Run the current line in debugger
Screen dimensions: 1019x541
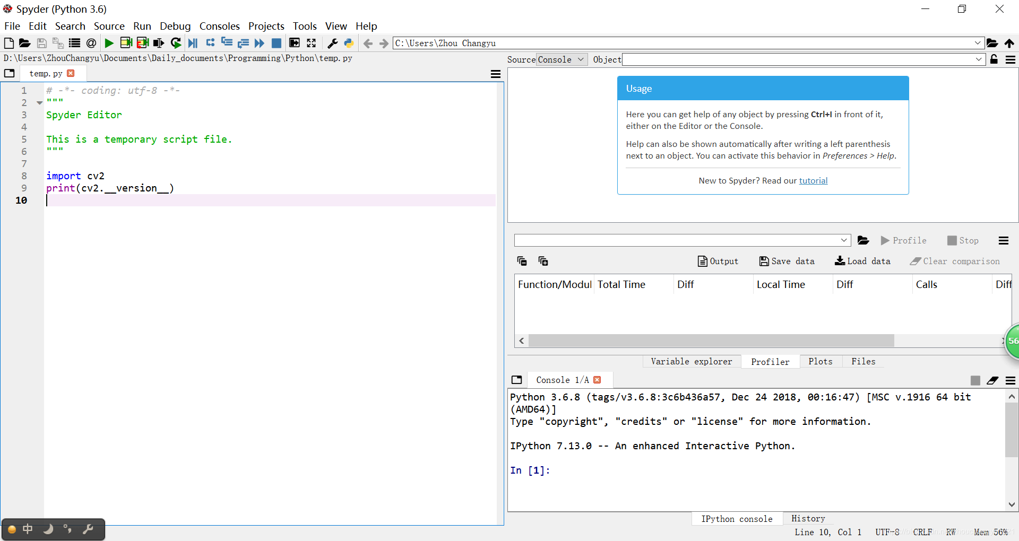pos(210,42)
